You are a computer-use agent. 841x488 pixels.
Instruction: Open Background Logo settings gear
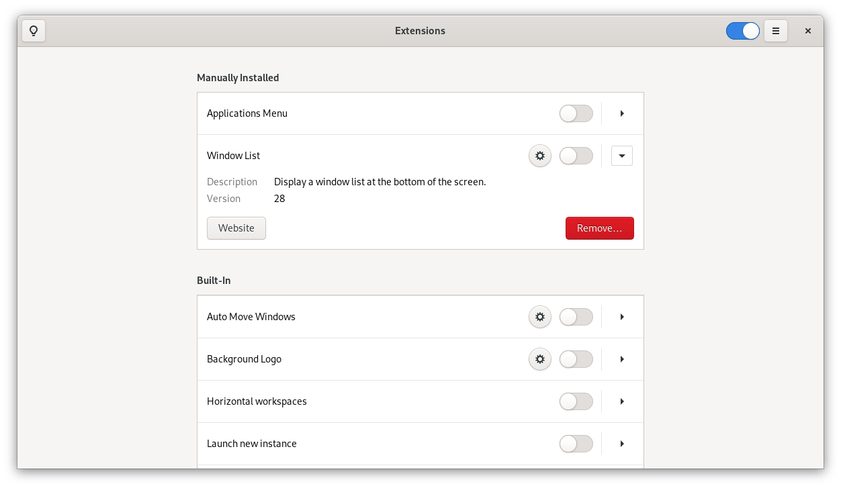click(540, 359)
